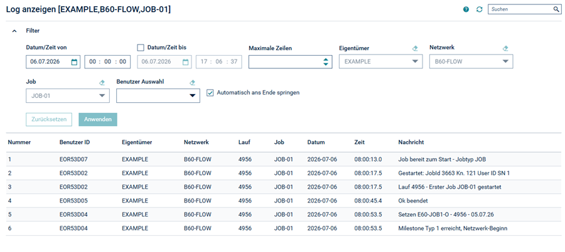Image resolution: width=565 pixels, height=252 pixels.
Task: Click the Netzwerk column header
Action: (196, 142)
